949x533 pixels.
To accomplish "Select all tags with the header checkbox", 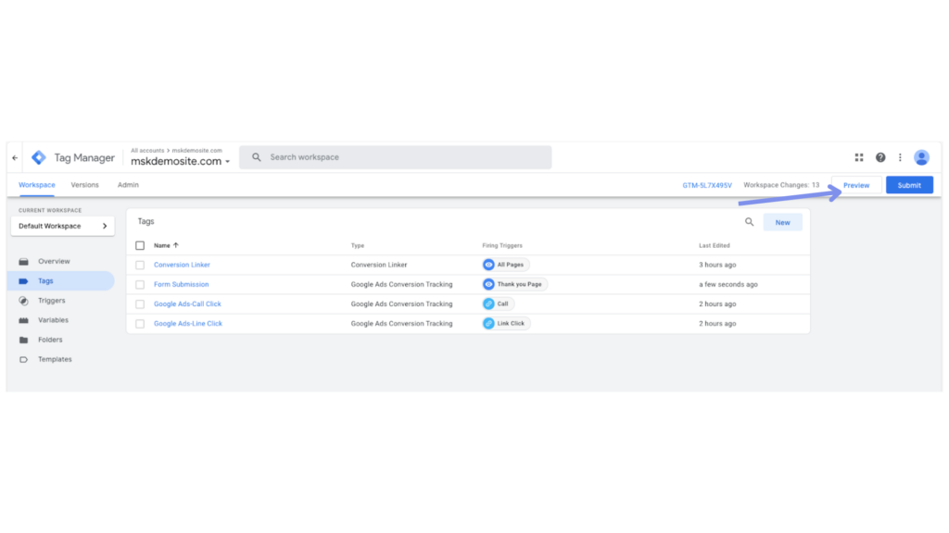I will tap(140, 245).
